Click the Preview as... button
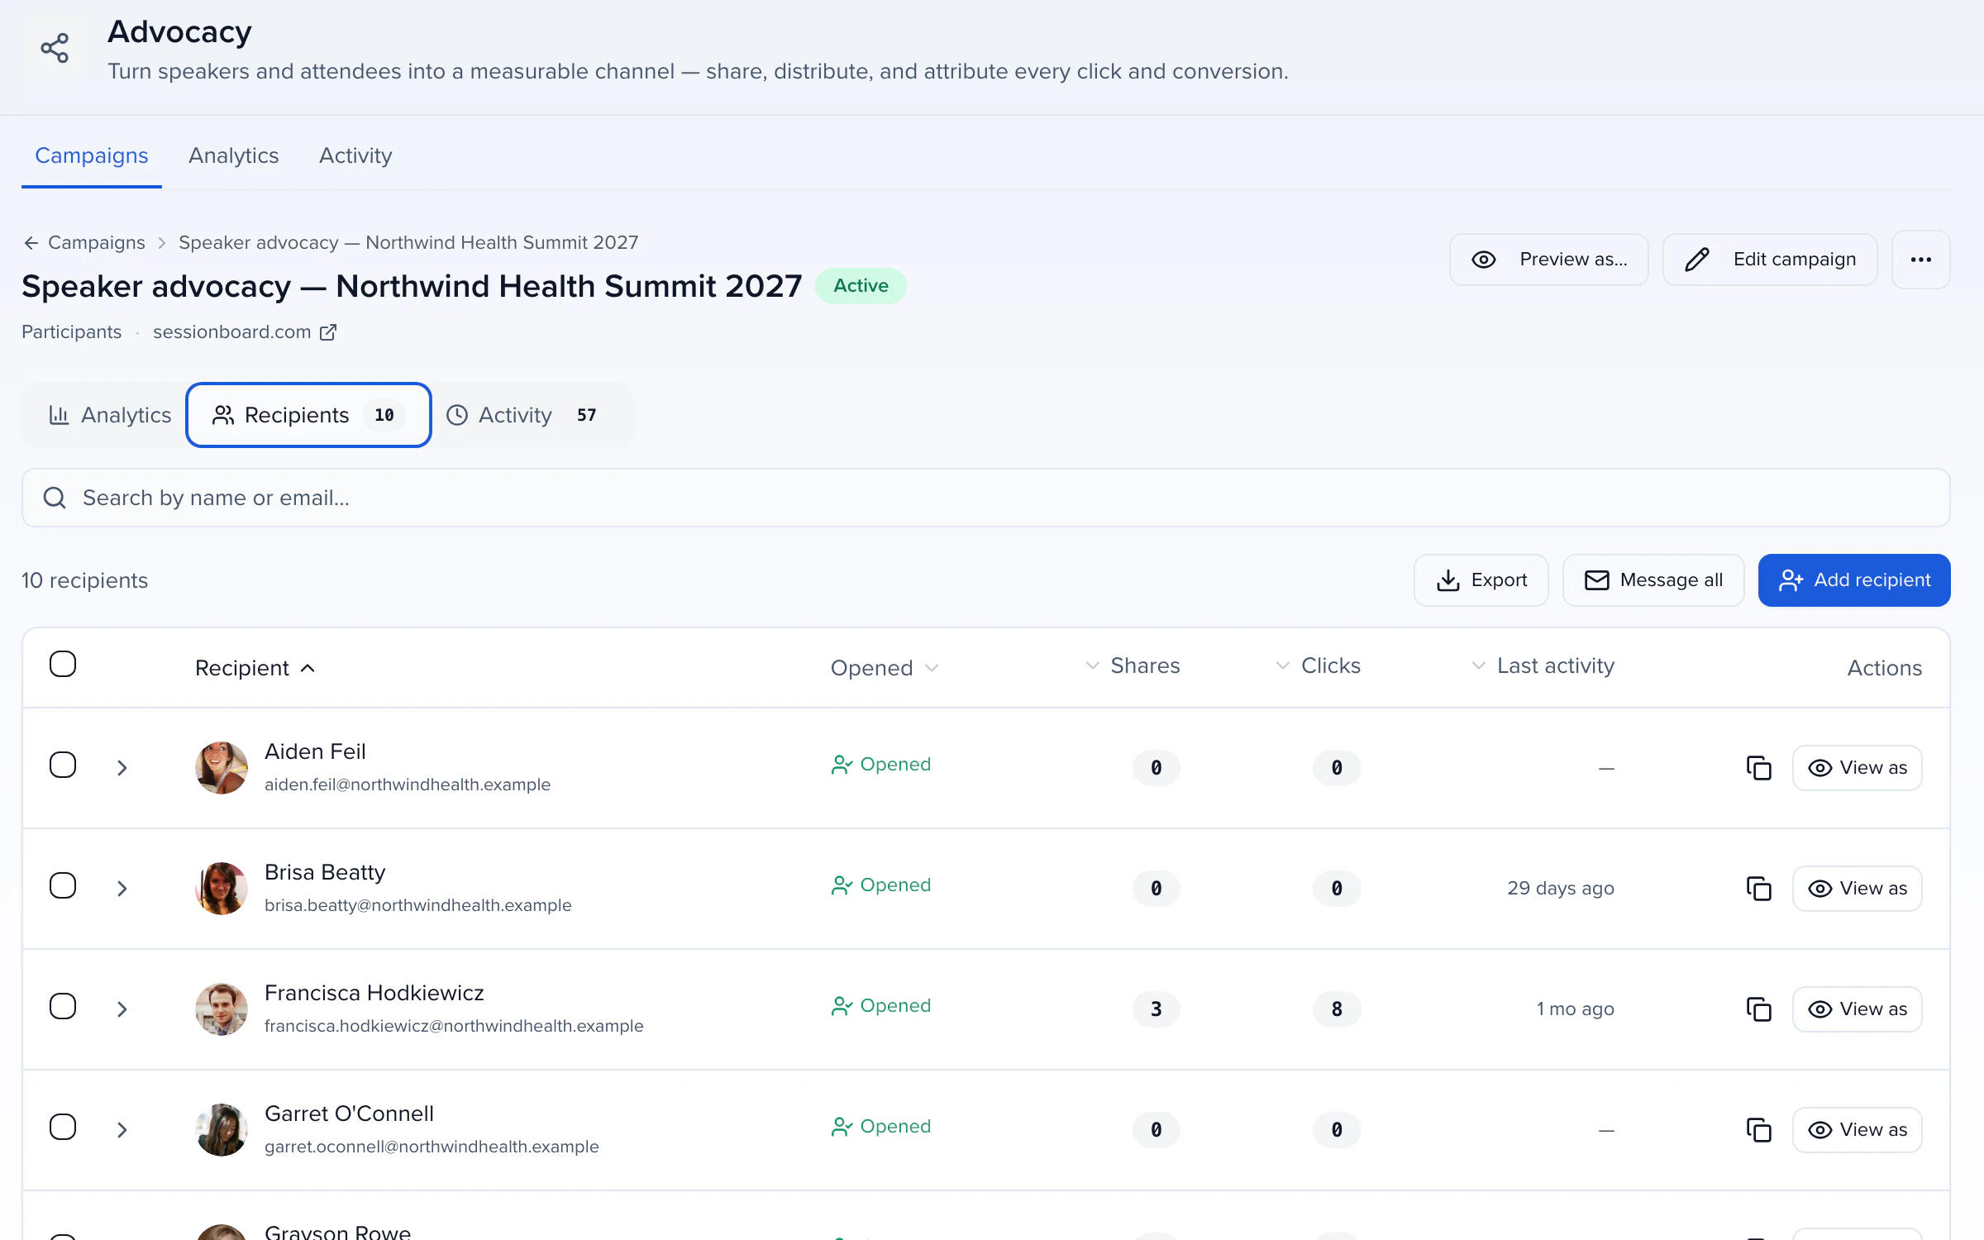 1548,260
